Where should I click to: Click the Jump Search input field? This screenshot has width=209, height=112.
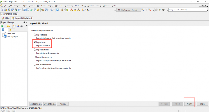pos(187,10)
